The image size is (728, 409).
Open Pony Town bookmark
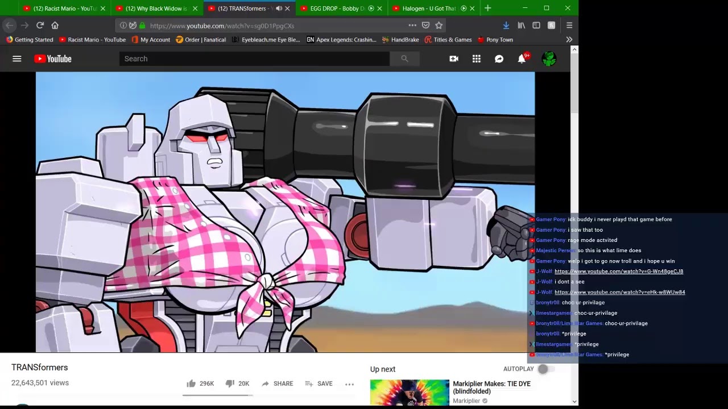(x=495, y=40)
